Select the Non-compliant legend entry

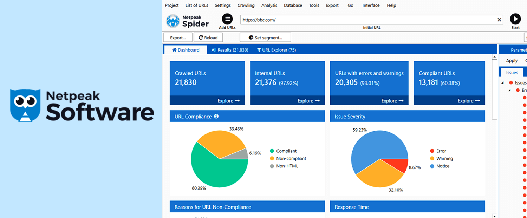point(288,158)
